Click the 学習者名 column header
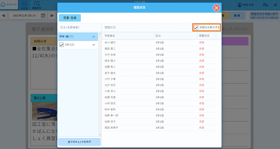Viewport: 280px width, 149px height. point(110,36)
